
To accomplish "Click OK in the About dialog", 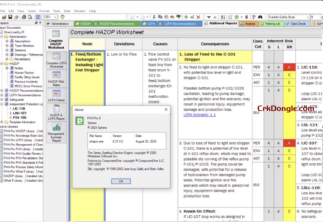I will (120, 181).
